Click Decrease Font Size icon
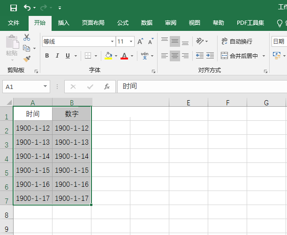Image resolution: width=287 pixels, height=235 pixels. point(151,42)
